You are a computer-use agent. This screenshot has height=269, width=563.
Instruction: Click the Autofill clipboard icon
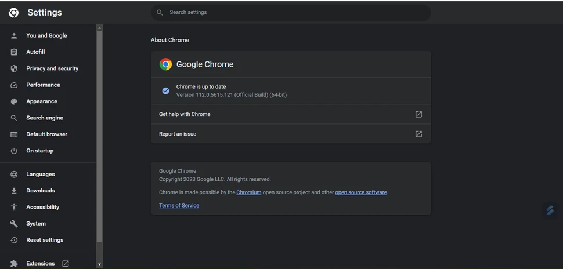point(14,52)
